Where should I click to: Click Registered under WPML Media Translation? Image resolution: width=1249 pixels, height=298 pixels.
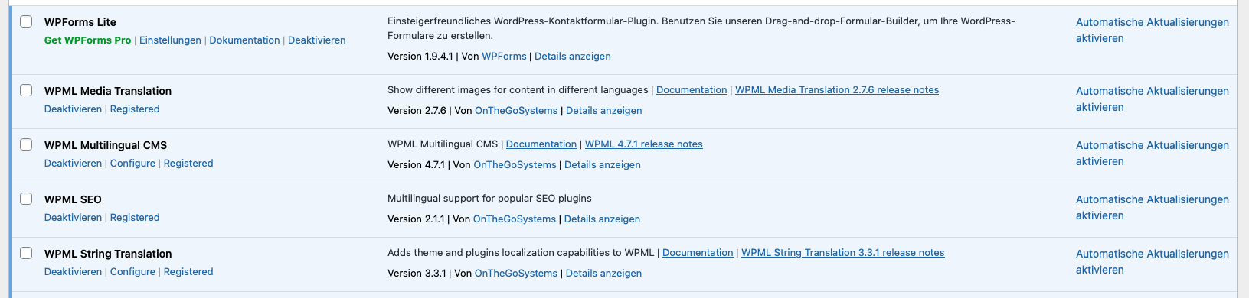tap(135, 109)
